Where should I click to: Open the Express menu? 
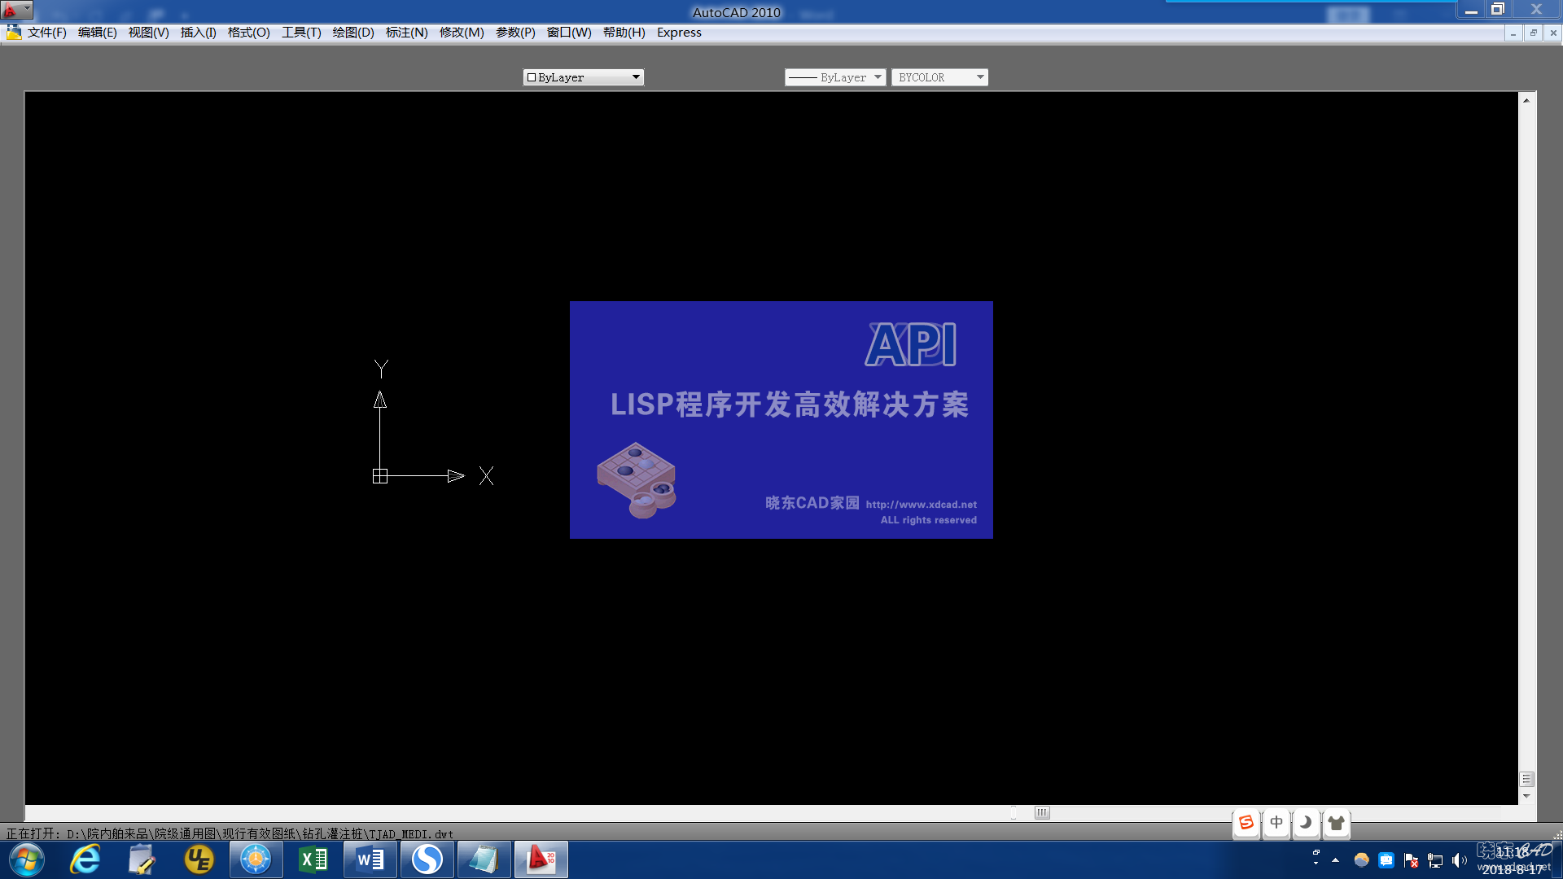(679, 33)
